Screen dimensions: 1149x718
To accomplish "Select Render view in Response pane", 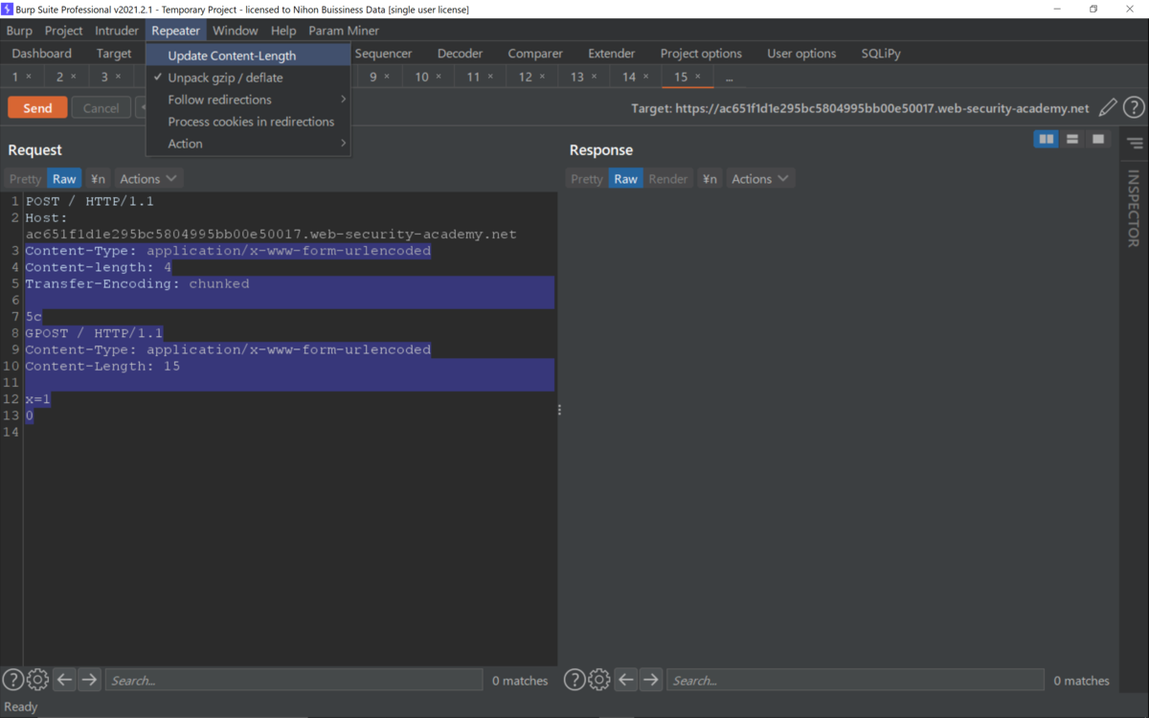I will tap(668, 179).
